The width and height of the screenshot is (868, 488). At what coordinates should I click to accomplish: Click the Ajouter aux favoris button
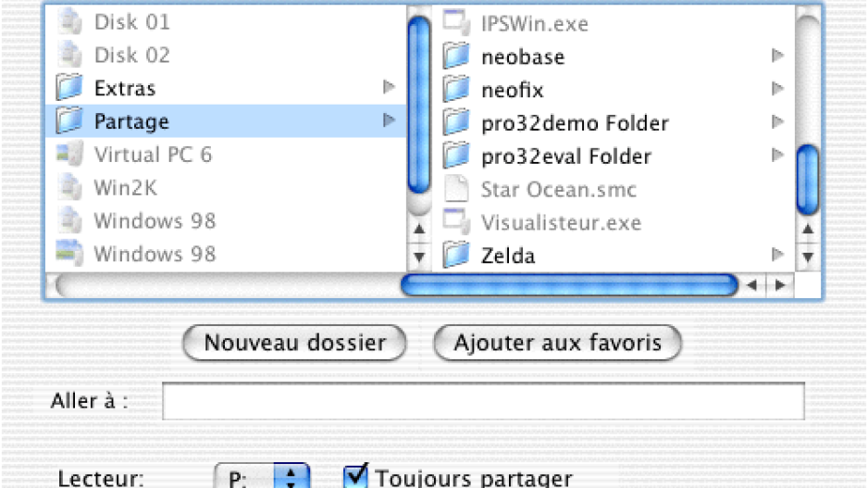coord(557,343)
